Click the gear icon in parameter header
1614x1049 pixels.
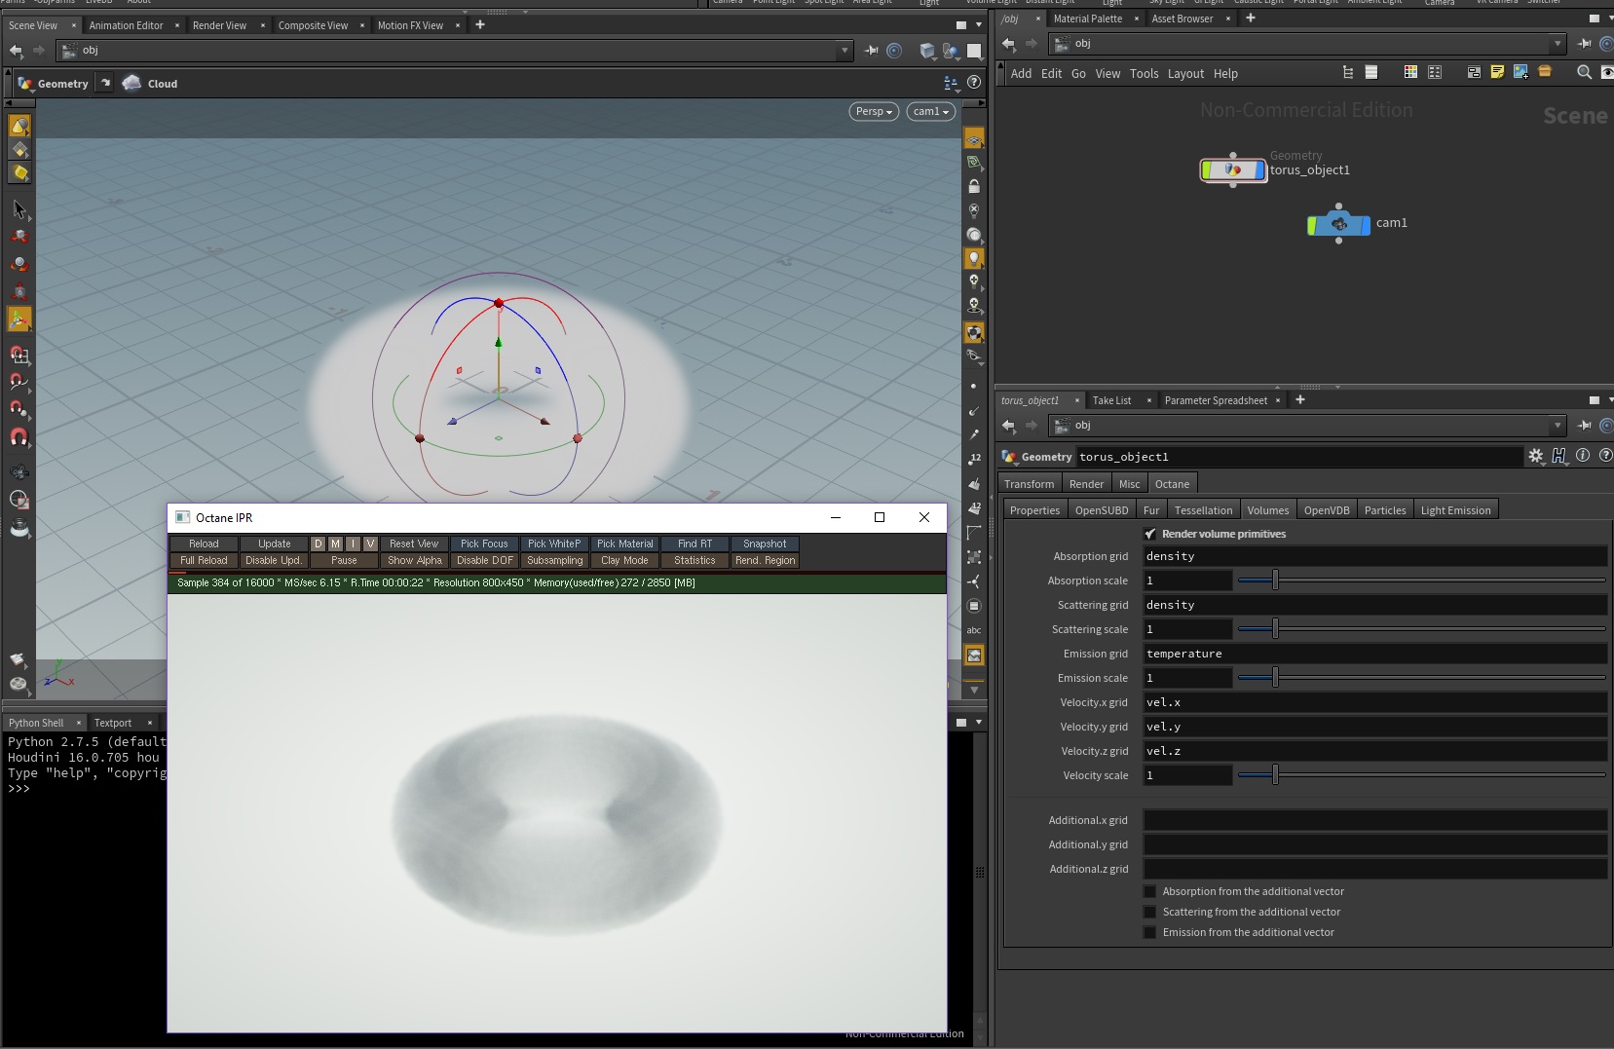pyautogui.click(x=1536, y=456)
